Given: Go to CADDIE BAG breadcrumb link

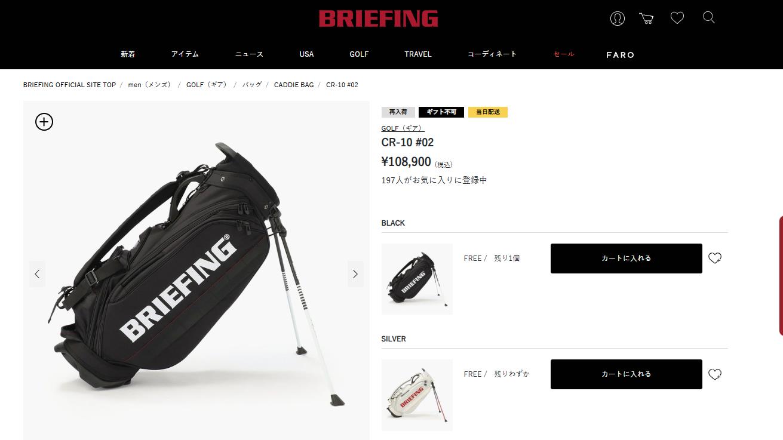Looking at the screenshot, I should (x=294, y=85).
